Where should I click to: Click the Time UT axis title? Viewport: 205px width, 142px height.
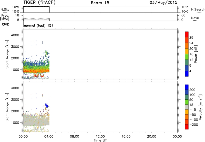pyautogui.click(x=100, y=140)
